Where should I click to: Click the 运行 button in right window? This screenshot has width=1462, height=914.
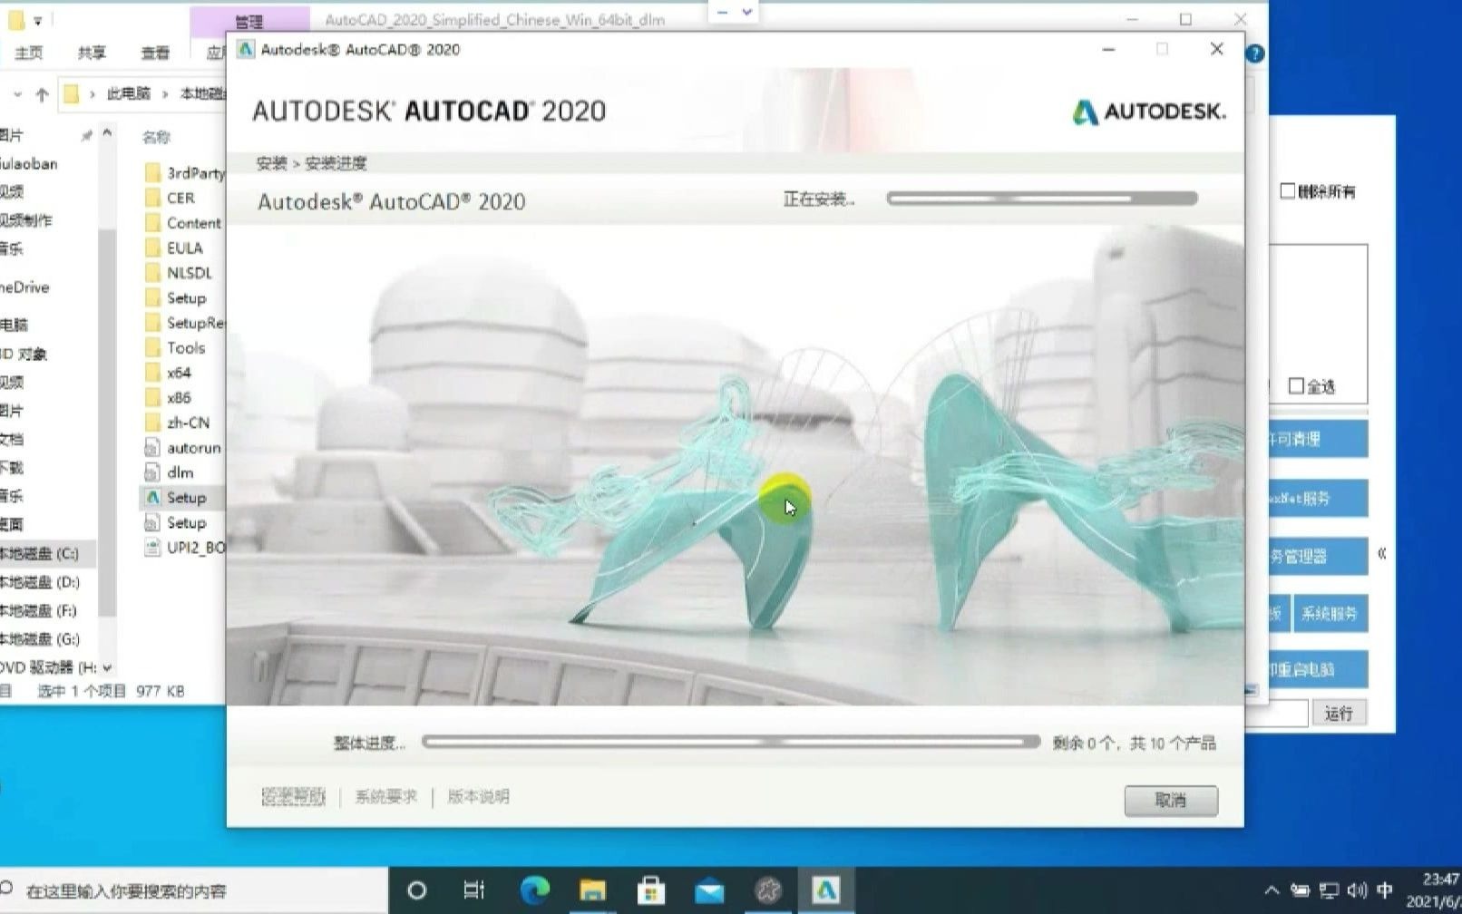coord(1339,713)
